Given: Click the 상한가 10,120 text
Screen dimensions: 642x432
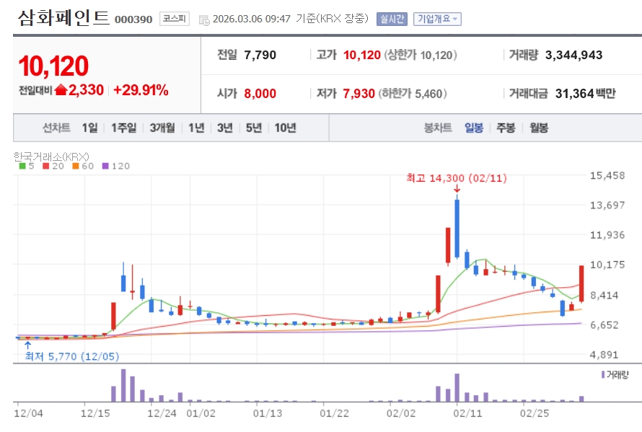Looking at the screenshot, I should pos(421,55).
